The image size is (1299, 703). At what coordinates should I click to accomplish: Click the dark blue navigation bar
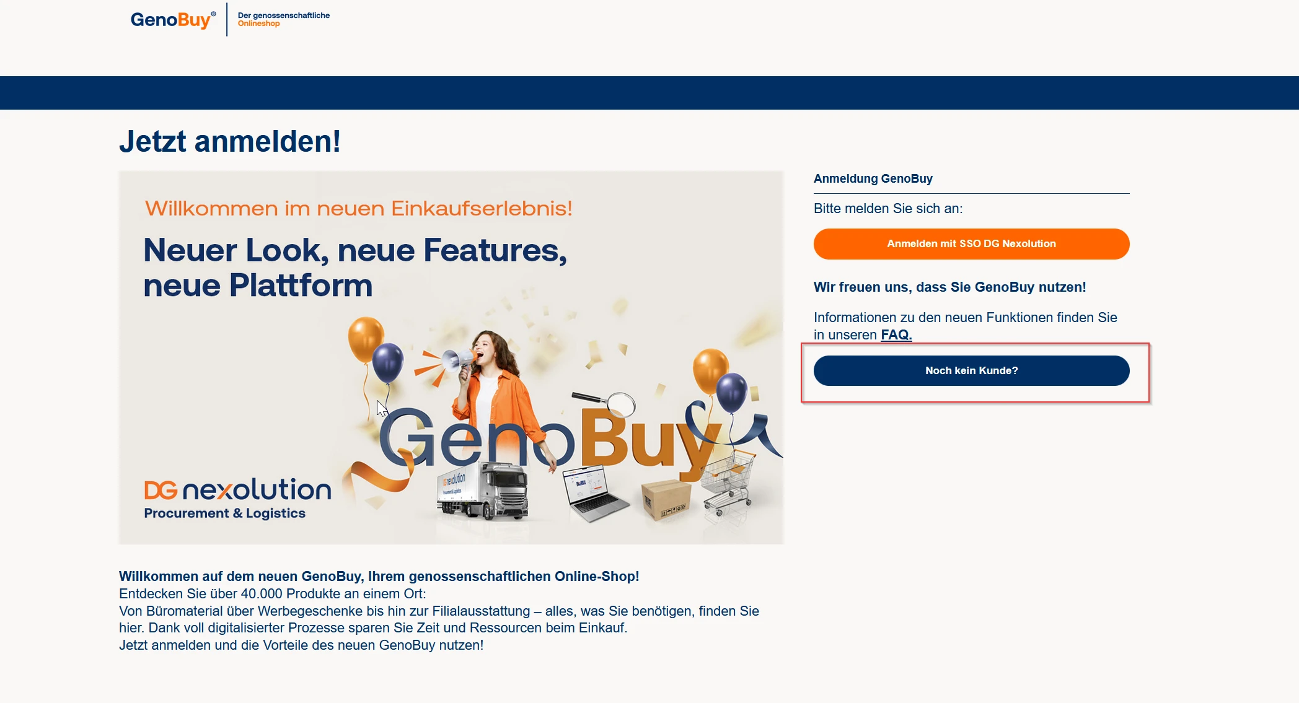click(x=649, y=93)
